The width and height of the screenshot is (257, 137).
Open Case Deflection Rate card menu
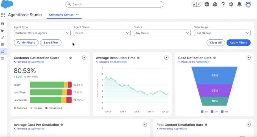(249, 58)
